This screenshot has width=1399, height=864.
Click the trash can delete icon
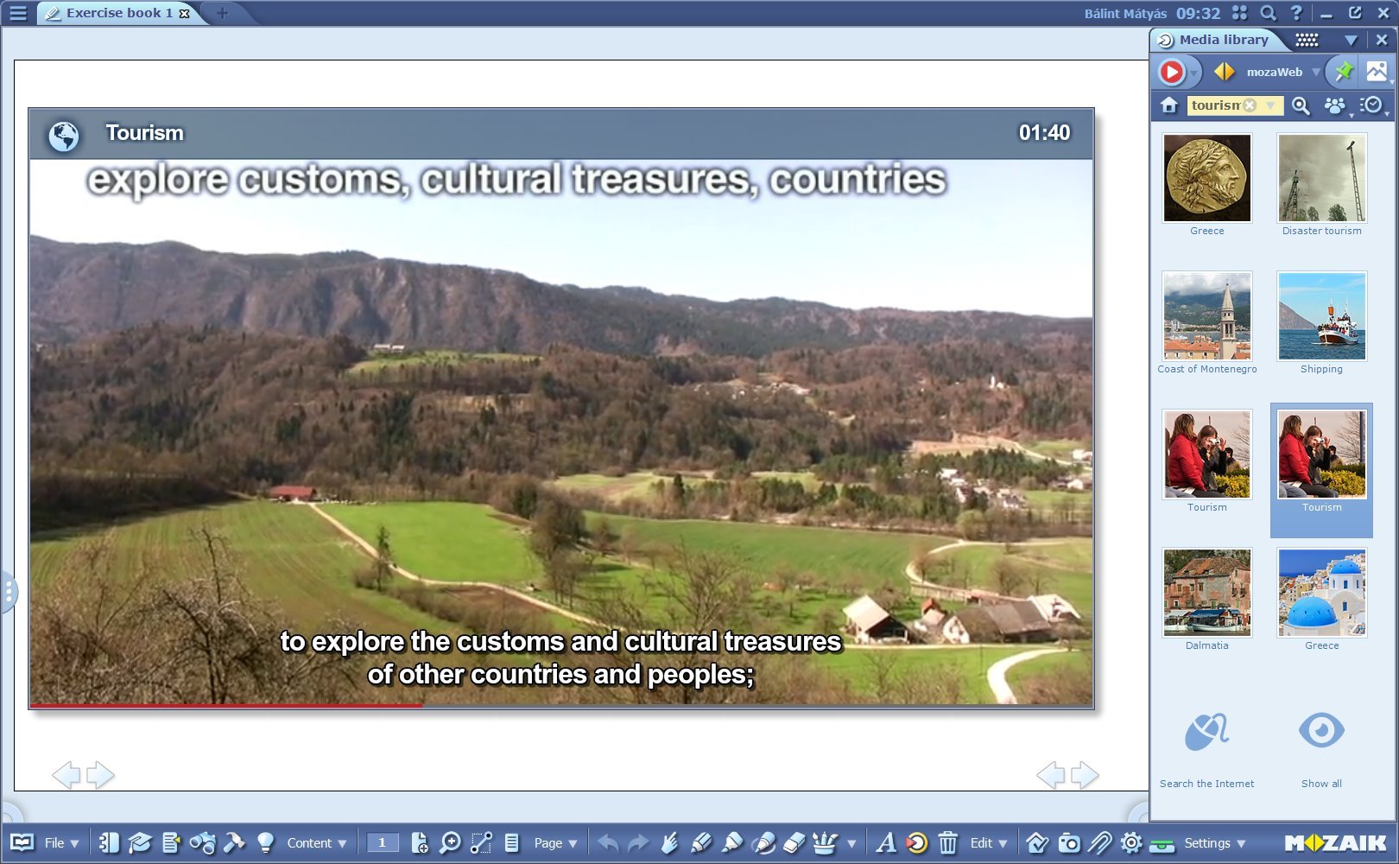947,842
